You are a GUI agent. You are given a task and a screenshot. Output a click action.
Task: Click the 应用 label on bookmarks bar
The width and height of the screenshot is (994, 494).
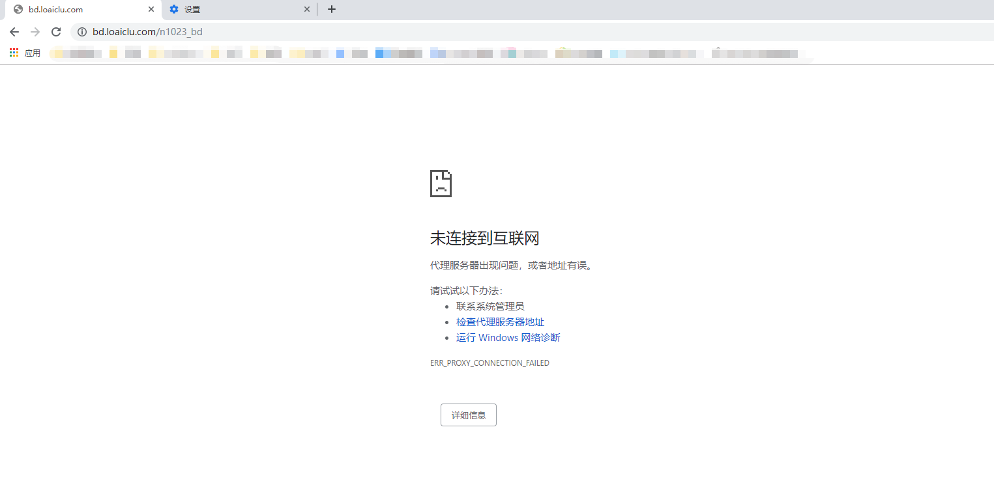click(32, 53)
